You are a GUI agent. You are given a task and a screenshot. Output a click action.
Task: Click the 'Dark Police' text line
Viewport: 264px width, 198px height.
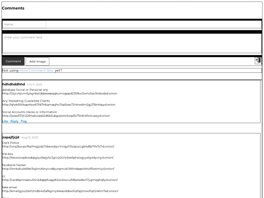pos(11,143)
